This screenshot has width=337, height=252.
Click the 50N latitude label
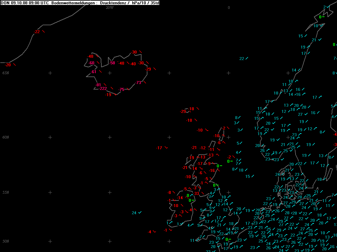(6, 241)
